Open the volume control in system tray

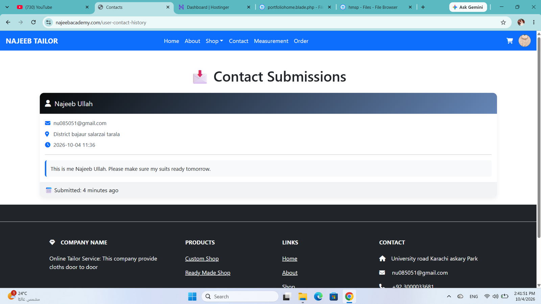495,297
